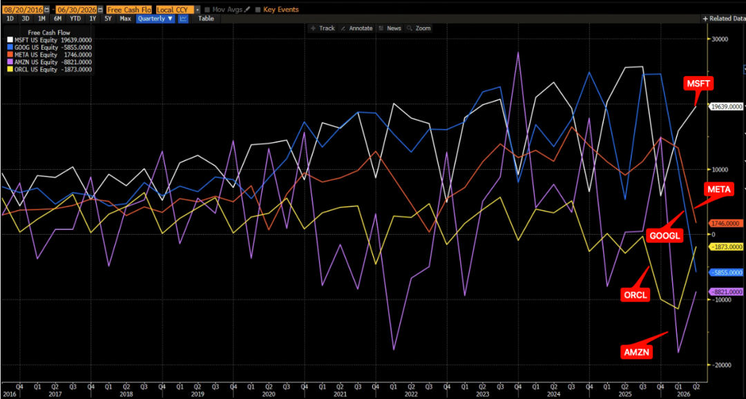Viewport: 746px width, 399px height.
Task: Click the start date field 08/20/2016
Action: 22,10
